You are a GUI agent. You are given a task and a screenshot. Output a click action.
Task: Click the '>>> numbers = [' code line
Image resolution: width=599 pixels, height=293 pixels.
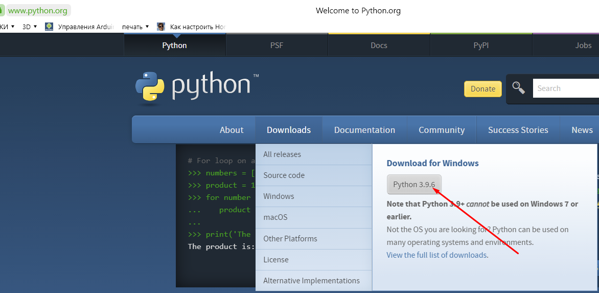coord(222,173)
